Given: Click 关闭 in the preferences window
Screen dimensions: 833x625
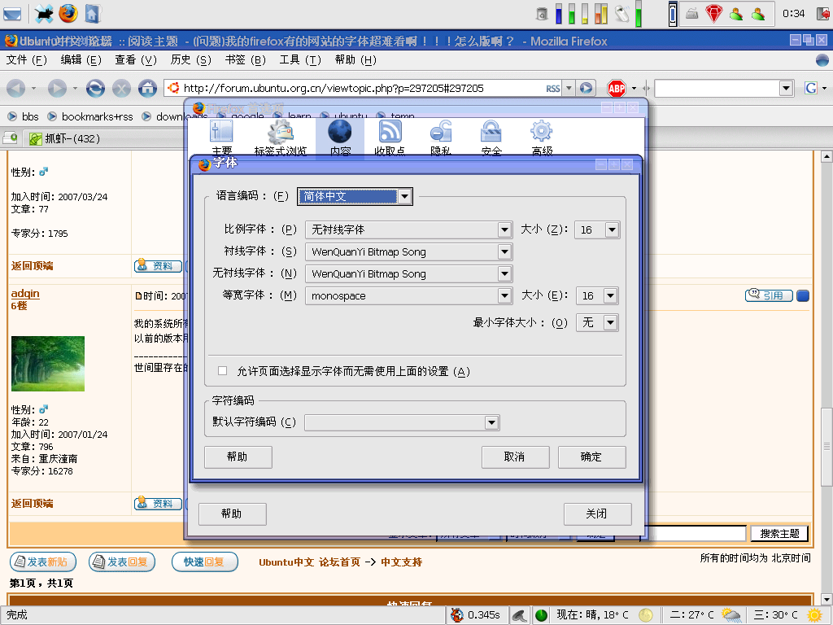Looking at the screenshot, I should (597, 514).
